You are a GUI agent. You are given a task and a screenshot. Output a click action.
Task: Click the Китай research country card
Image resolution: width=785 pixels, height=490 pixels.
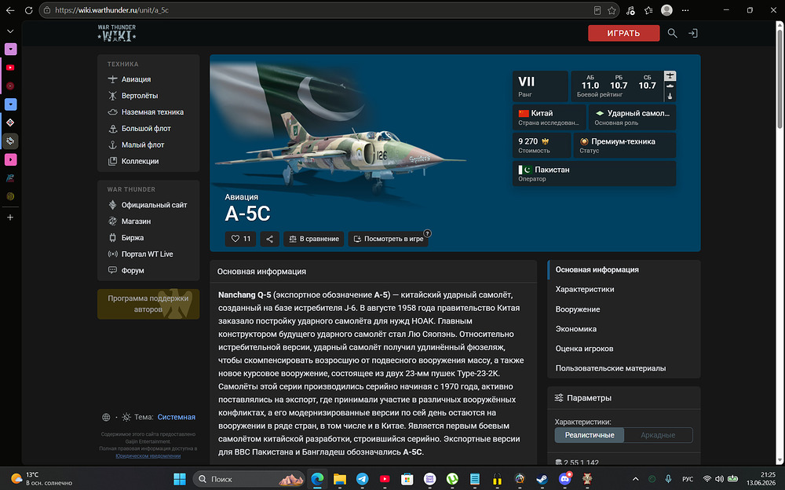click(549, 117)
